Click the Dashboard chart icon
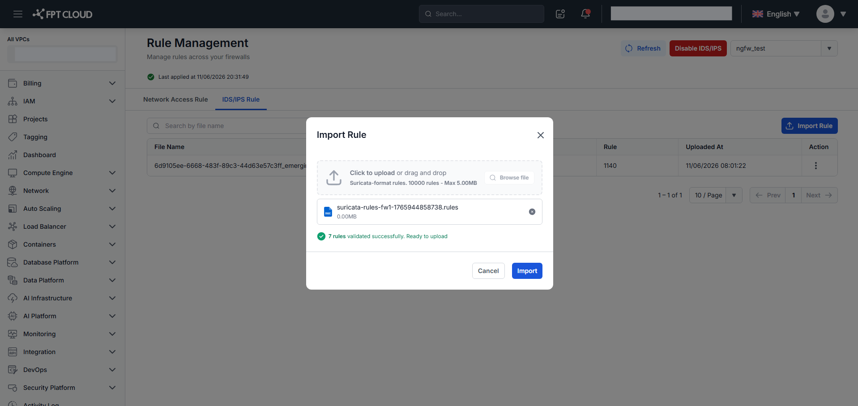 13,155
